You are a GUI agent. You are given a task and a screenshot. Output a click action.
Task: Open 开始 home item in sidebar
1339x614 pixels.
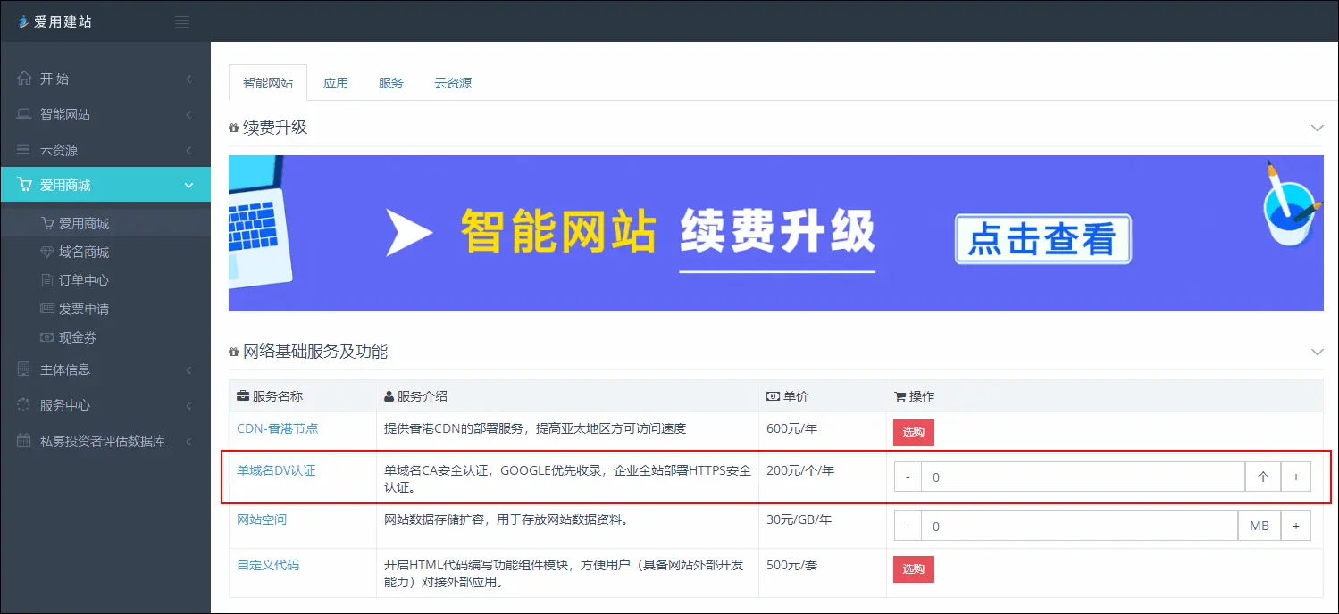(x=54, y=79)
